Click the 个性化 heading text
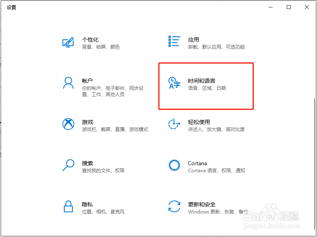This screenshot has width=317, height=237. (90, 40)
